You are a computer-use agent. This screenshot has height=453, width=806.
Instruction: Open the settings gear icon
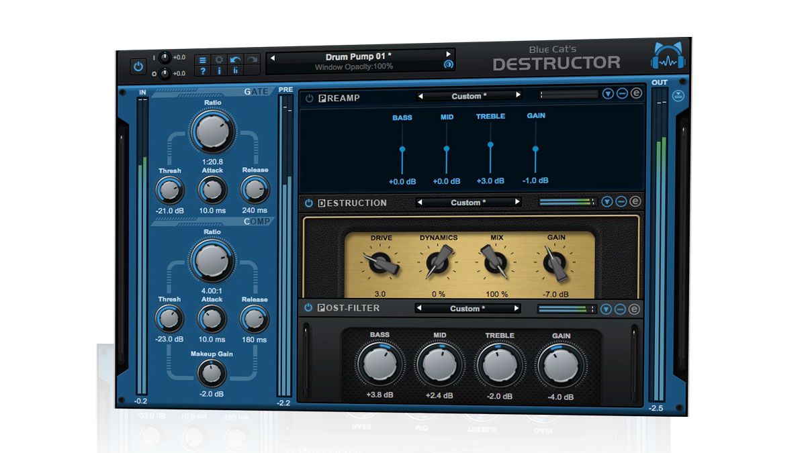click(x=219, y=59)
